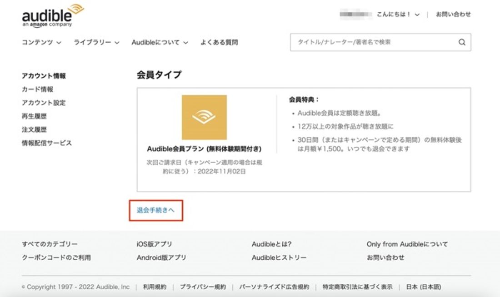This screenshot has height=297, width=500.
Task: Open アカウント設定 in the sidebar
Action: [44, 103]
